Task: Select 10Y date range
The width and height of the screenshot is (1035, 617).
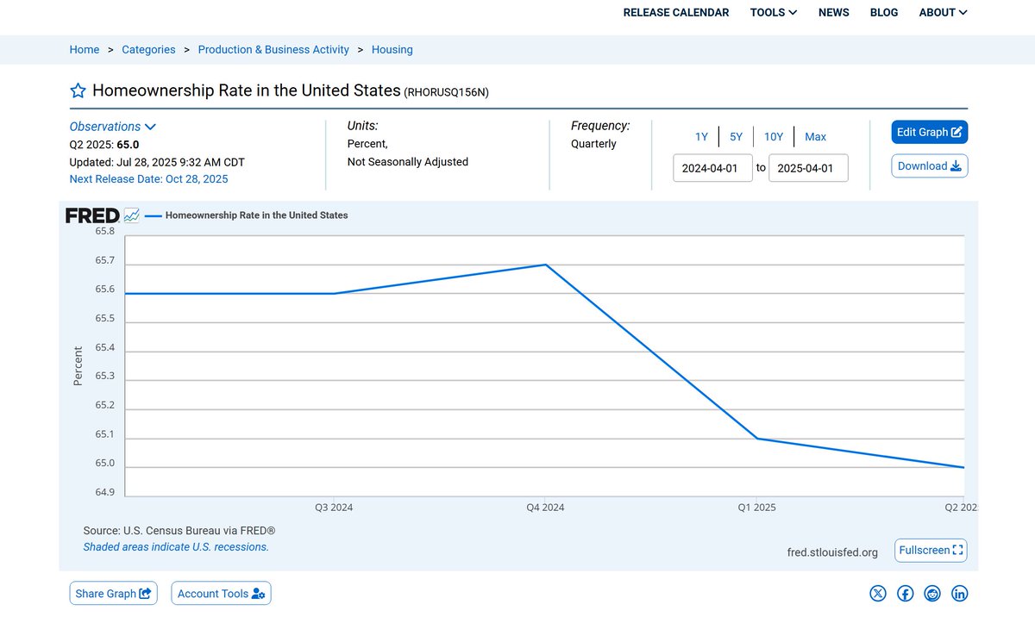Action: pyautogui.click(x=774, y=137)
